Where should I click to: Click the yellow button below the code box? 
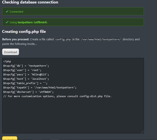(x=10, y=138)
